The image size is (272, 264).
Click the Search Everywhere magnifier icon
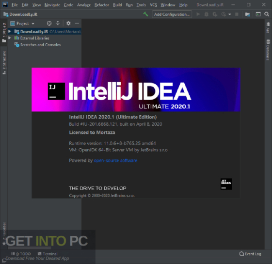tap(267, 14)
